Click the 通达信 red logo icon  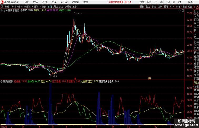click(2, 2)
